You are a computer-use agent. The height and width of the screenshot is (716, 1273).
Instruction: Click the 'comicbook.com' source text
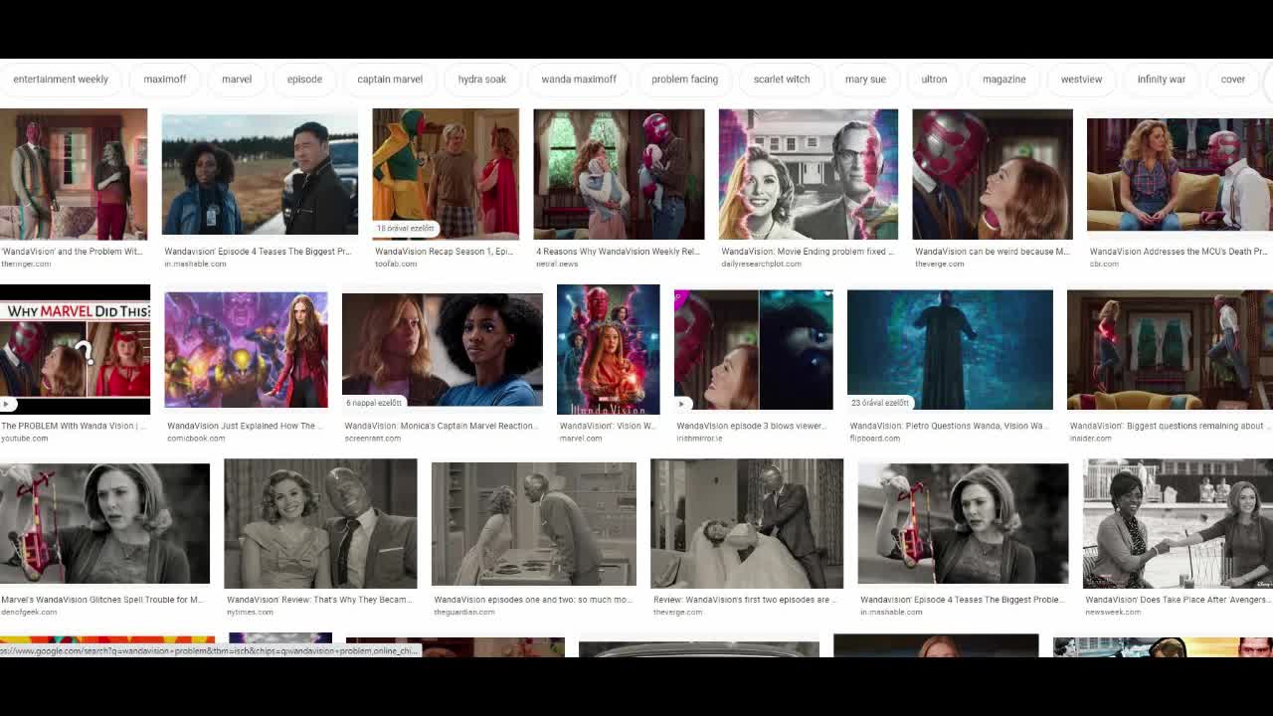196,439
